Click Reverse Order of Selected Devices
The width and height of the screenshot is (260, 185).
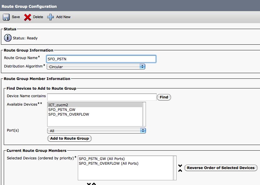[x=221, y=168]
